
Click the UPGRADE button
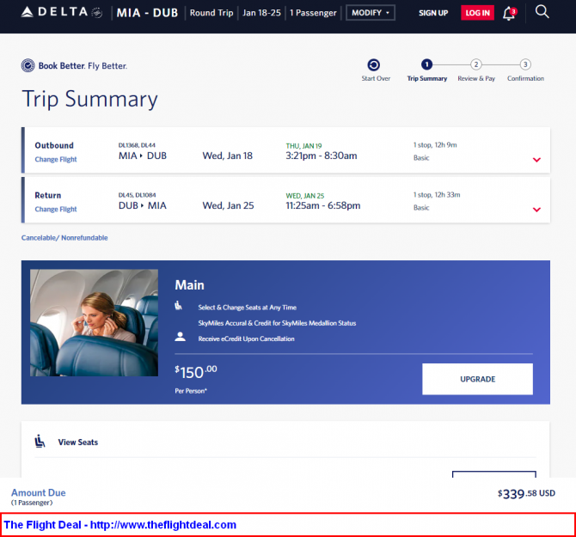tap(477, 379)
